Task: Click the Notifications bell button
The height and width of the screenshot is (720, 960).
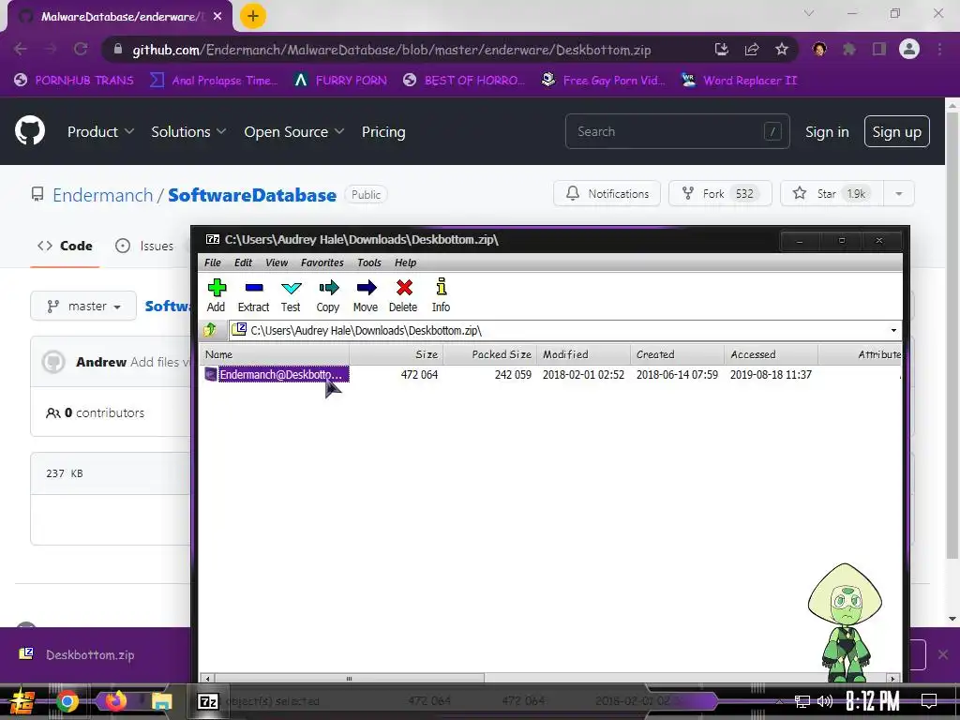Action: pos(607,193)
